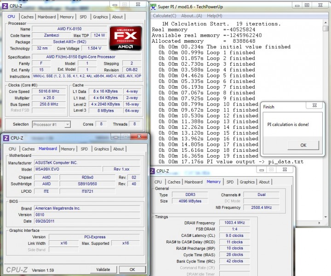
Task: Click the Code Name value Zambezi
Action: 51,35
